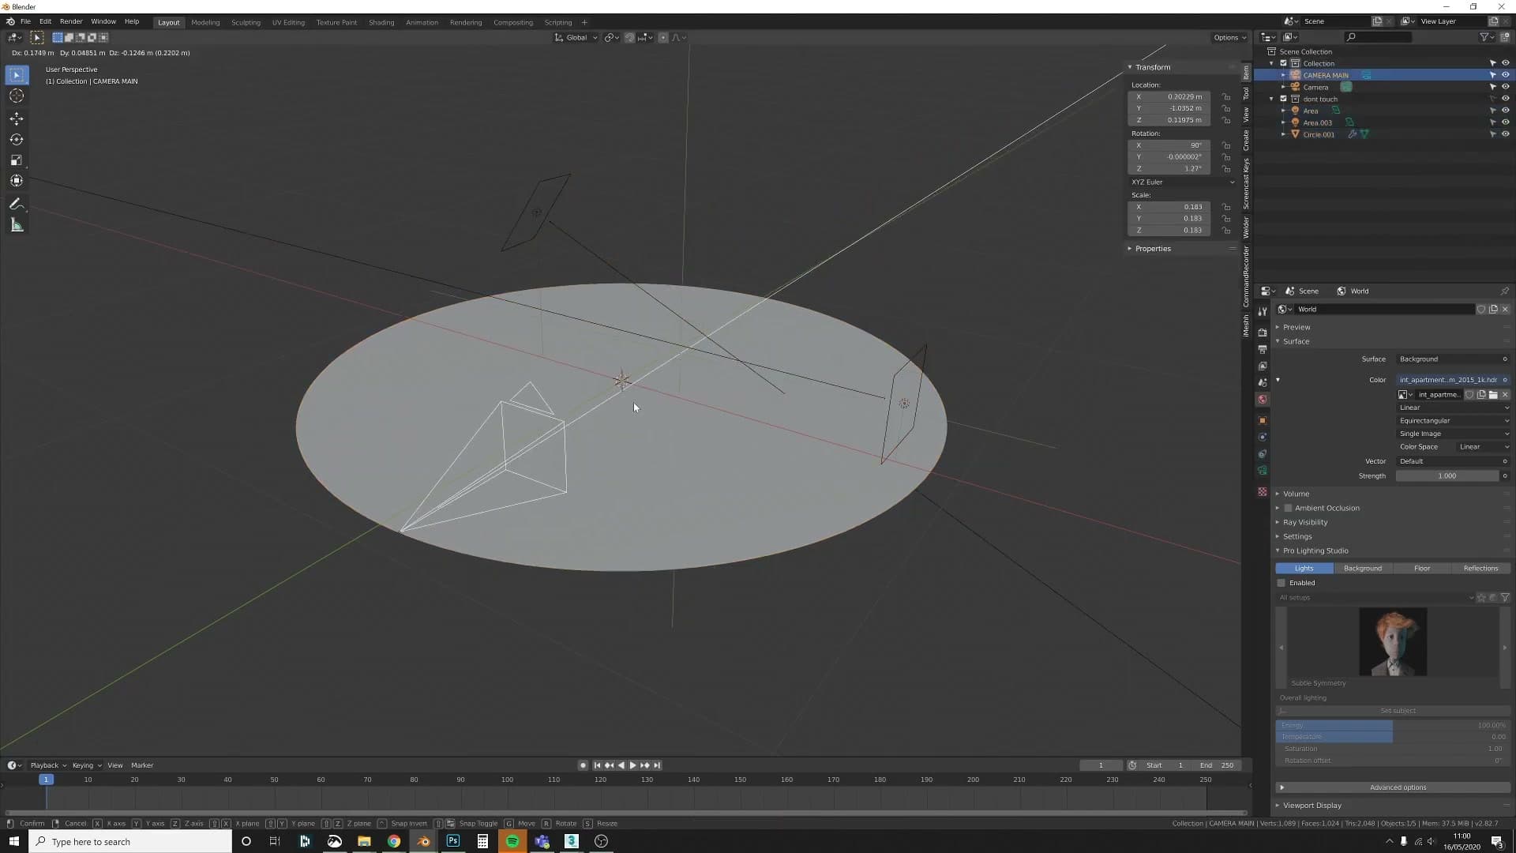Expand the Ray Visibility panel

1305,522
